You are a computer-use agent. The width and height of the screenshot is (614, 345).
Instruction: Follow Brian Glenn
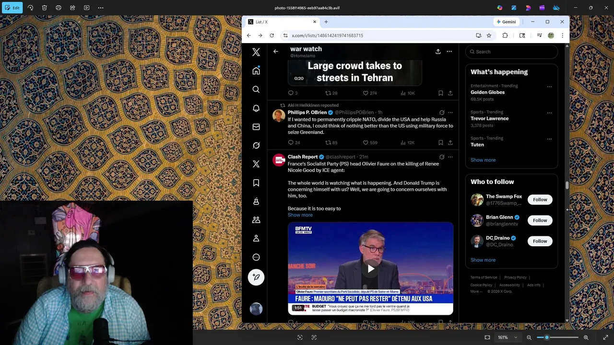tap(540, 220)
